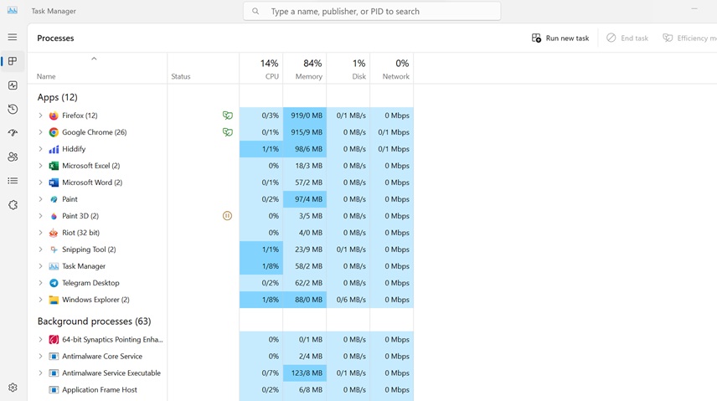Click the Run new task button
This screenshot has width=717, height=401.
click(560, 38)
